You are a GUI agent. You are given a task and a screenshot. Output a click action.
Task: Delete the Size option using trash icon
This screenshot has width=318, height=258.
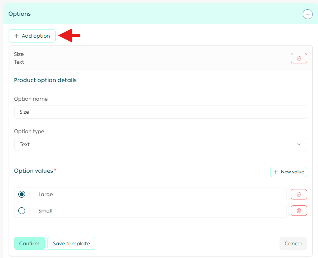[299, 58]
